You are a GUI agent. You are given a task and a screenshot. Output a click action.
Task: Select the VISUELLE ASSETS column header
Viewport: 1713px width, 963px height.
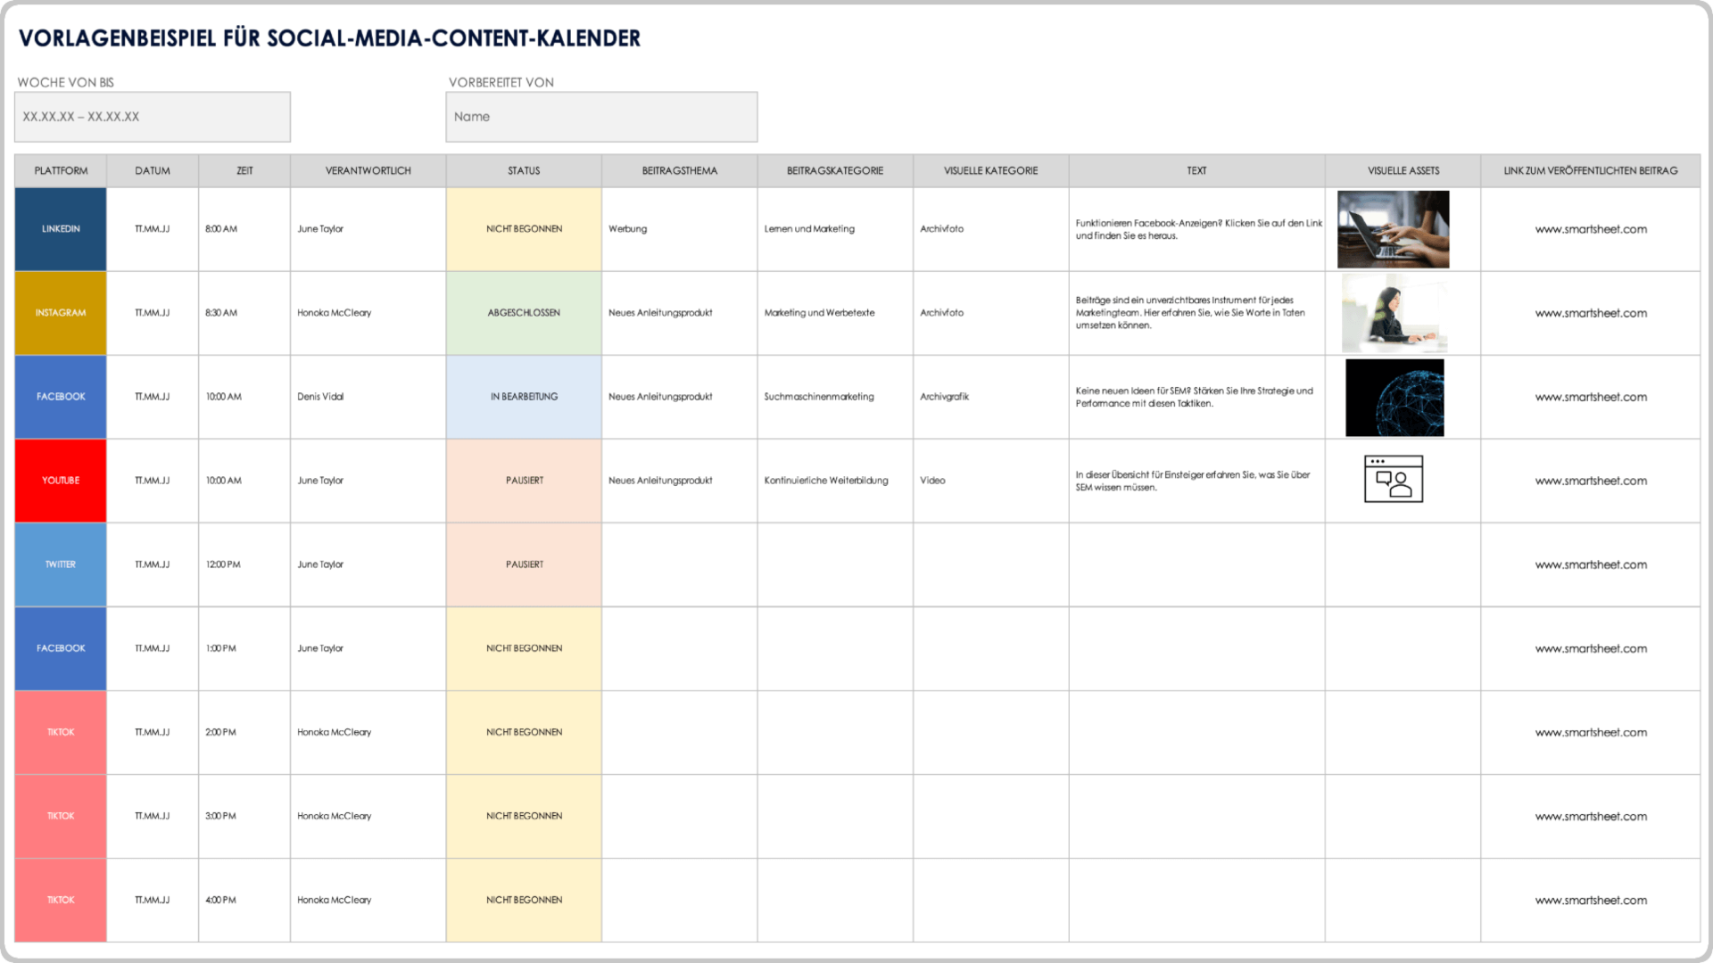pos(1403,170)
